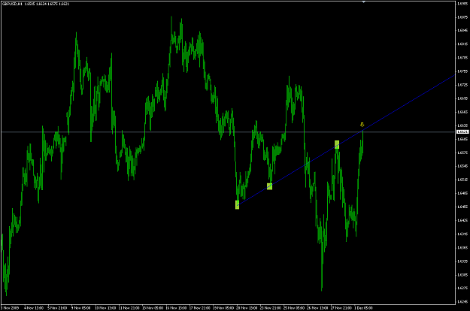The image size is (470, 311).
Task: Click the 1.6545 price axis label
Action: [462, 166]
